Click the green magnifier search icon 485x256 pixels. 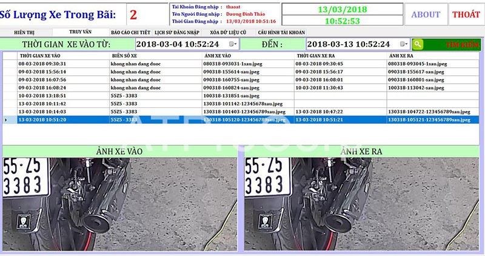coord(417,44)
